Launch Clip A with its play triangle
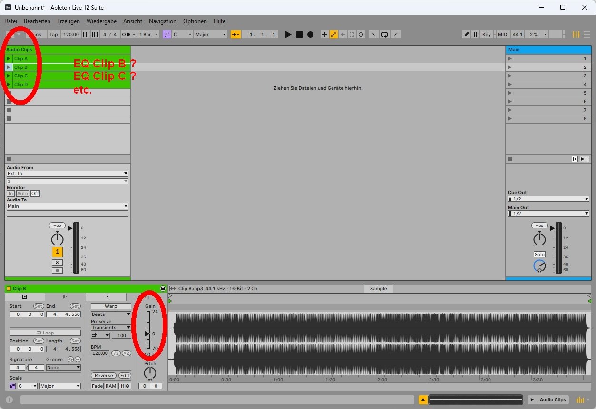The width and height of the screenshot is (596, 409). (x=9, y=59)
